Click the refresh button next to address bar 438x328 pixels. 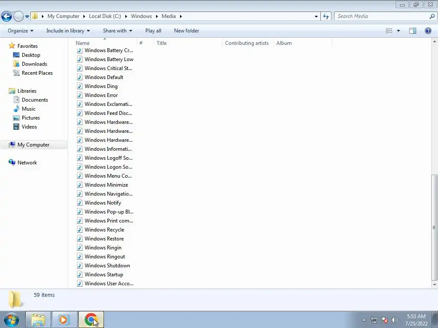[326, 17]
